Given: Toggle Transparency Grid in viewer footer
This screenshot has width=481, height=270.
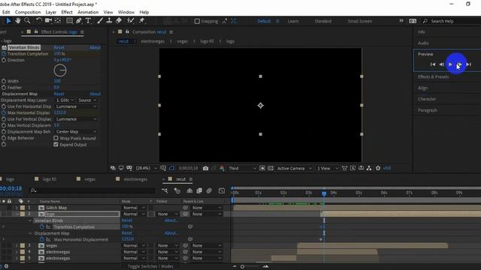Looking at the screenshot, I should (x=271, y=168).
